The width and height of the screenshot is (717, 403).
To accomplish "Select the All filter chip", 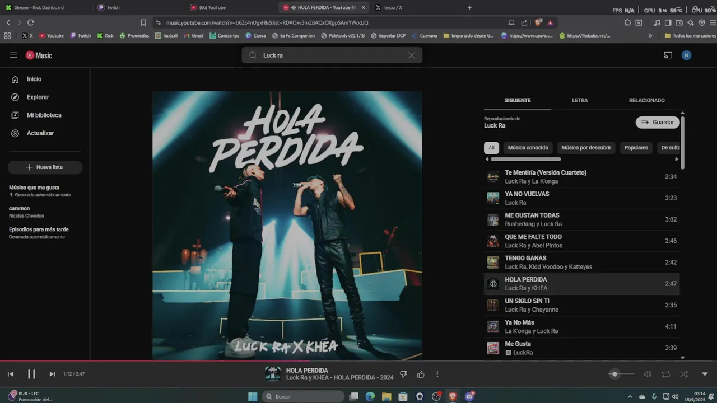I will point(491,148).
